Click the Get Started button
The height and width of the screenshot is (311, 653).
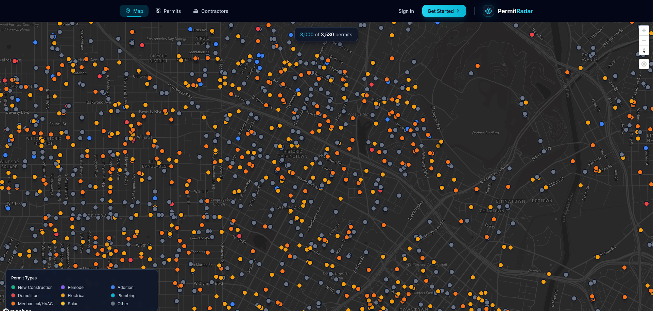click(444, 11)
